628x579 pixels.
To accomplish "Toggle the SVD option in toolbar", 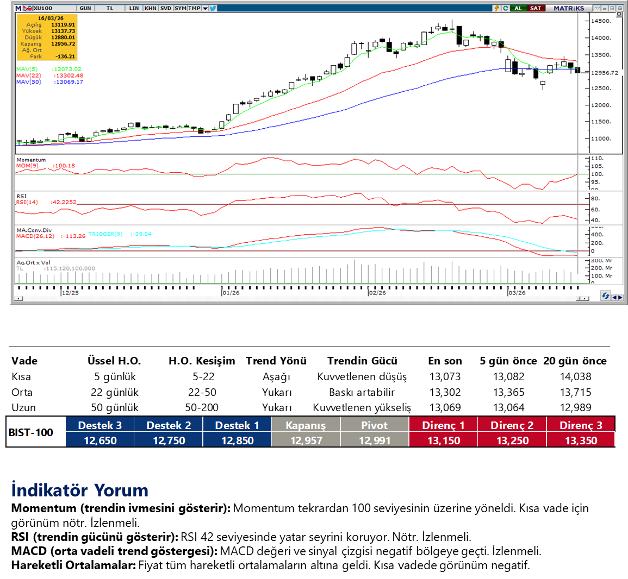I will click(165, 8).
